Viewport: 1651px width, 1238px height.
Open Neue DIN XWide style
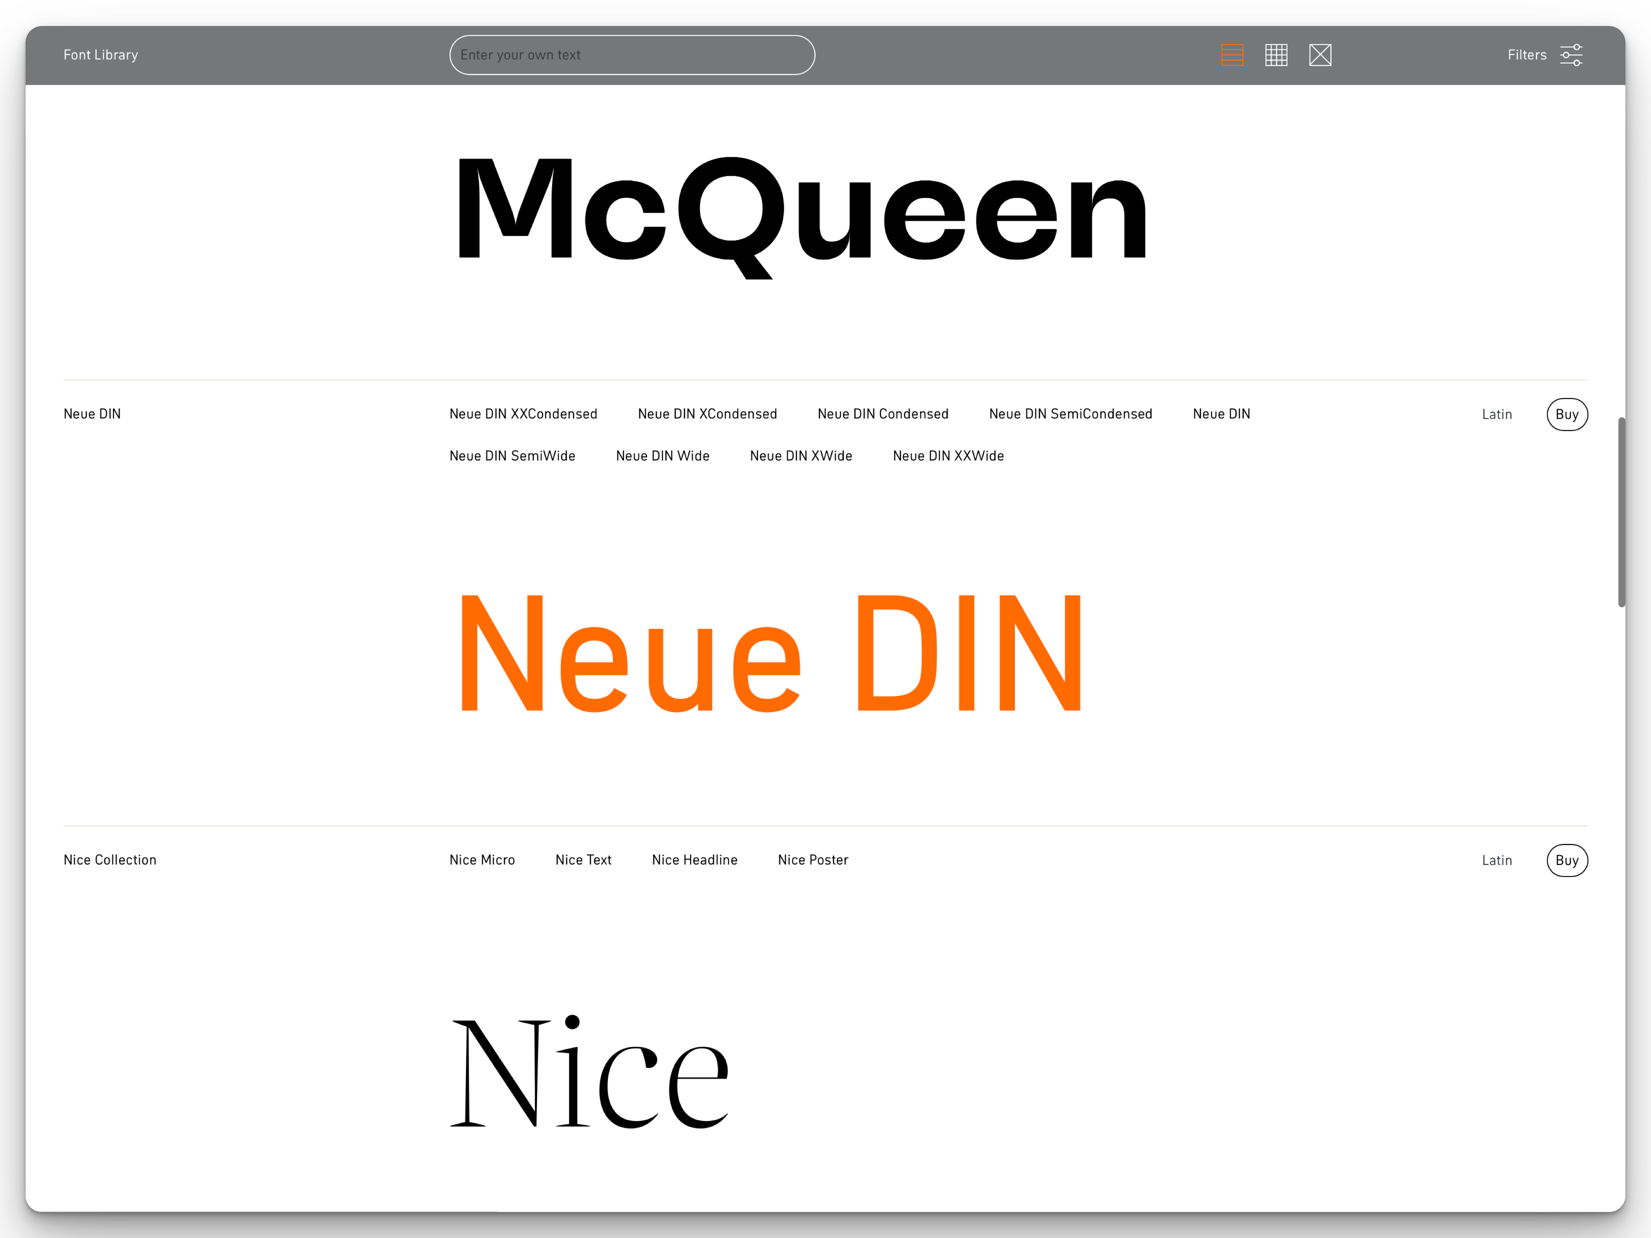[x=801, y=456]
